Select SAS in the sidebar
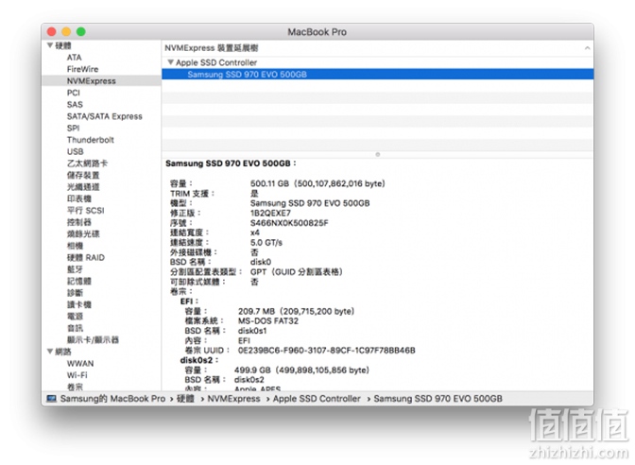 (75, 105)
